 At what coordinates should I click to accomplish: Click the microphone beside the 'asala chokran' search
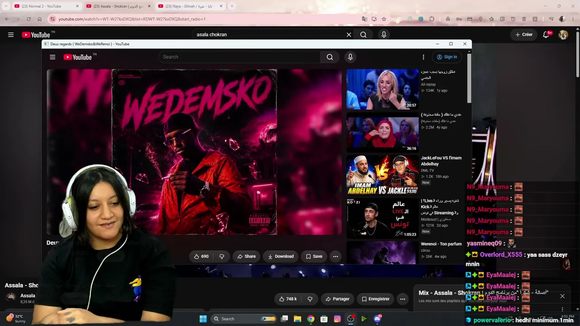tap(384, 35)
